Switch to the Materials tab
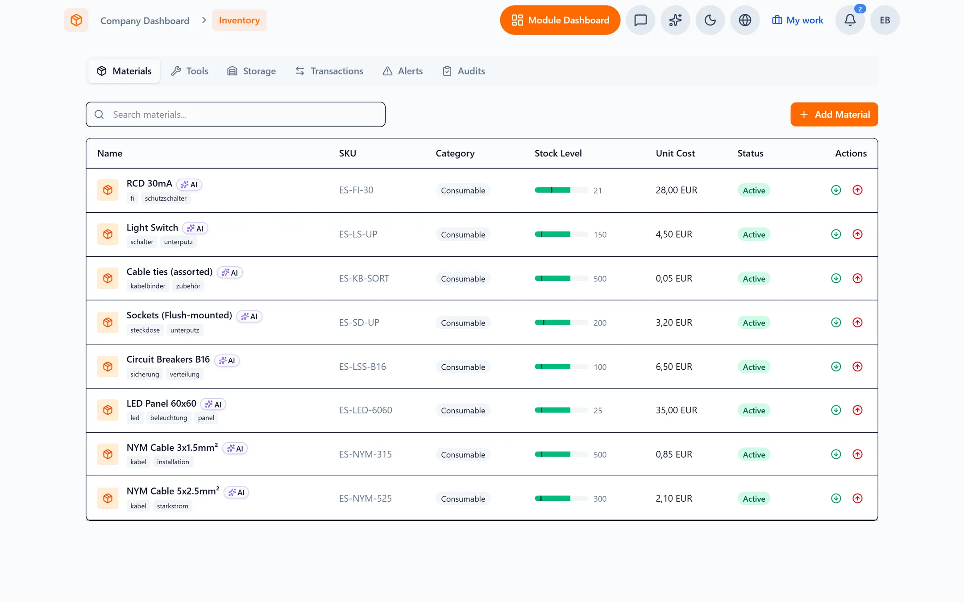 (x=124, y=71)
